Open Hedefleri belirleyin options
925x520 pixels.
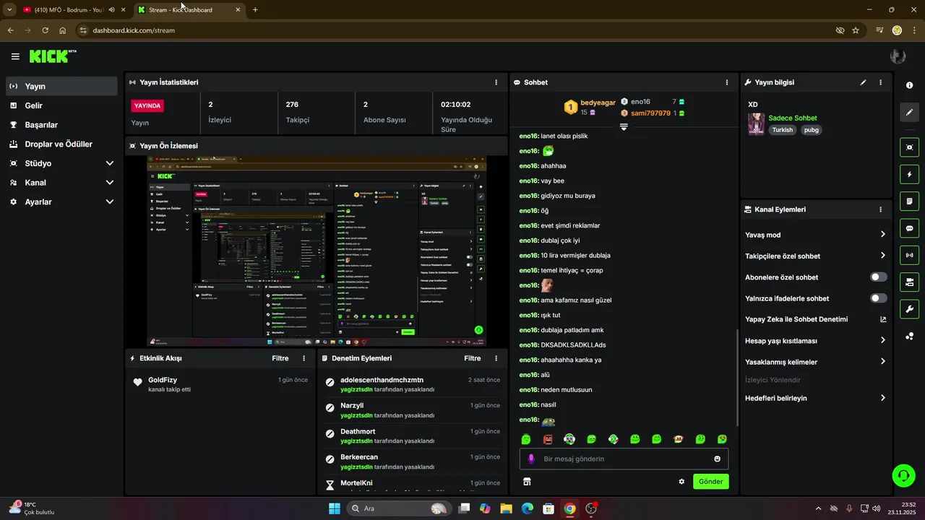click(x=816, y=398)
